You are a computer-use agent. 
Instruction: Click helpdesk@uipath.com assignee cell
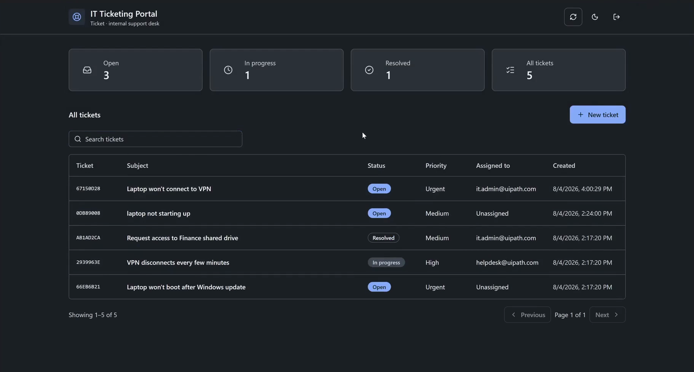507,263
